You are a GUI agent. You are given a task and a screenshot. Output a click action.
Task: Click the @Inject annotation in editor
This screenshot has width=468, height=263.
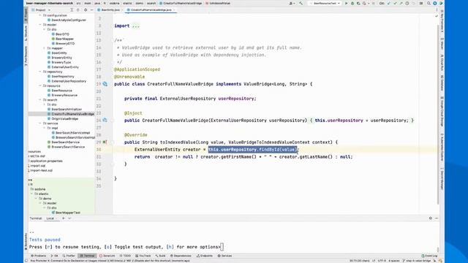[133, 113]
